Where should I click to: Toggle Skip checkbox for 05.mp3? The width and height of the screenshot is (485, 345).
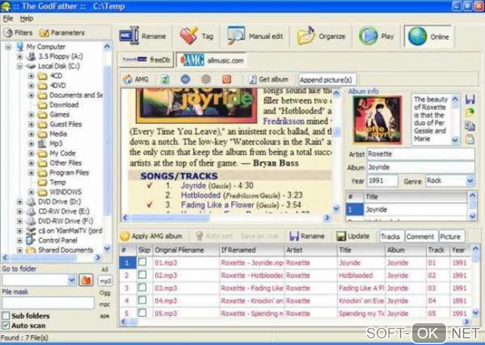(142, 313)
